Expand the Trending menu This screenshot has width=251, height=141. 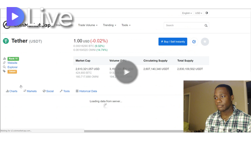(x=109, y=25)
